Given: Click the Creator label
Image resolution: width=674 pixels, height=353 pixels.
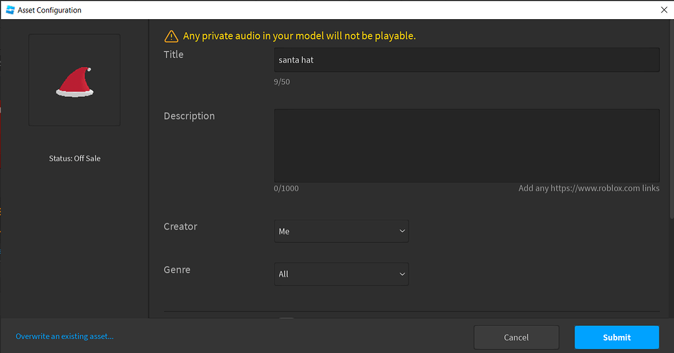Looking at the screenshot, I should point(180,227).
